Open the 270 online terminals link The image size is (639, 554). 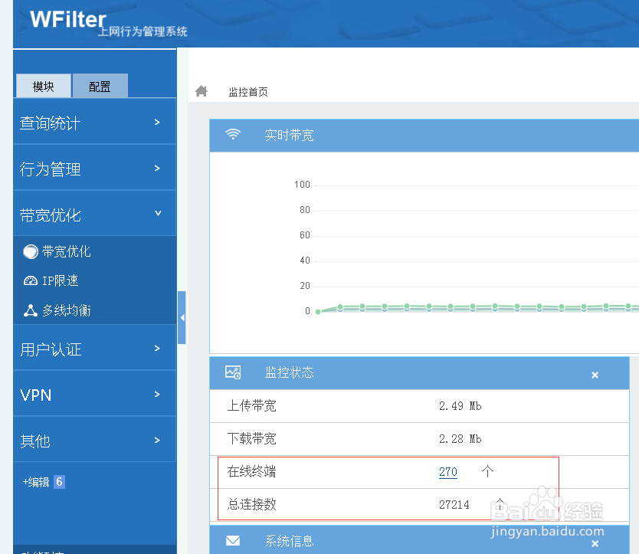448,472
